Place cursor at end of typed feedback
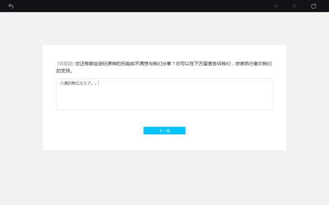The image size is (329, 205). point(98,83)
